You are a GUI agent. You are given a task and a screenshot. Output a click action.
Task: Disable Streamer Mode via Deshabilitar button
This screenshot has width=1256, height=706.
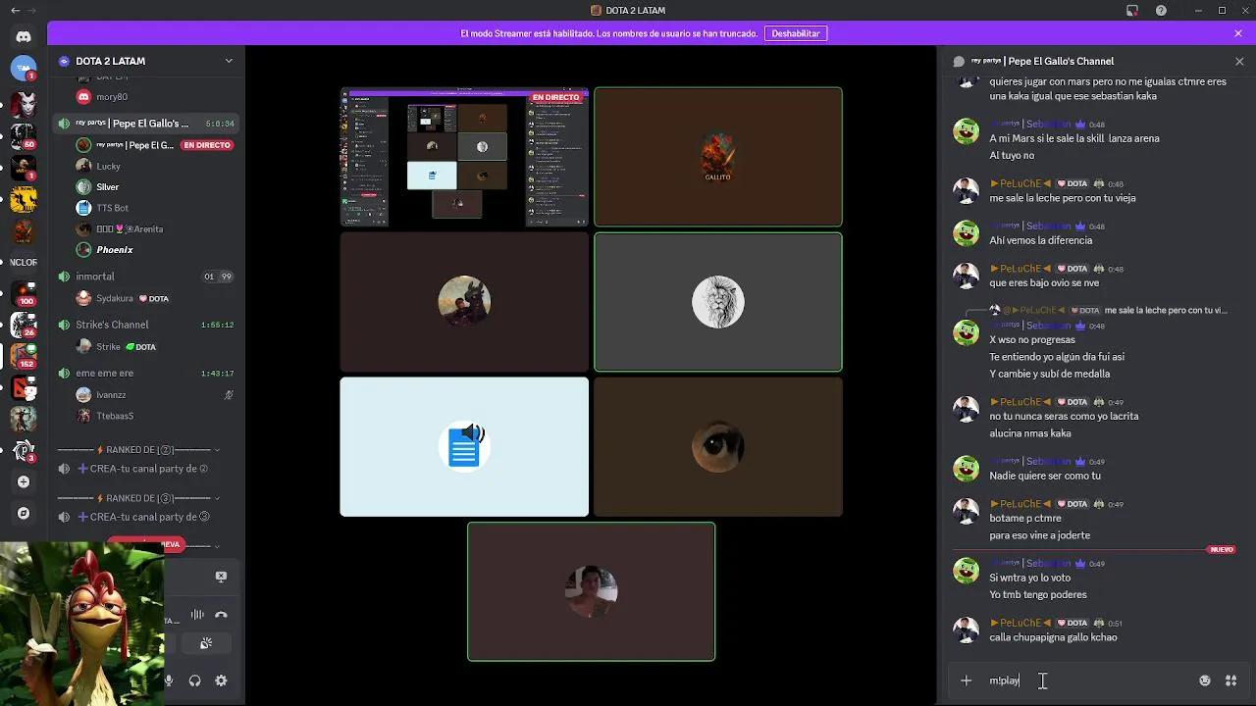[796, 33]
